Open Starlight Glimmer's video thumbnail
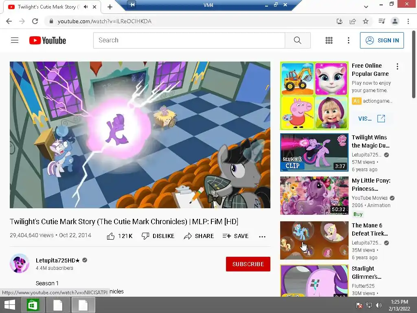The height and width of the screenshot is (313, 417). (x=314, y=280)
